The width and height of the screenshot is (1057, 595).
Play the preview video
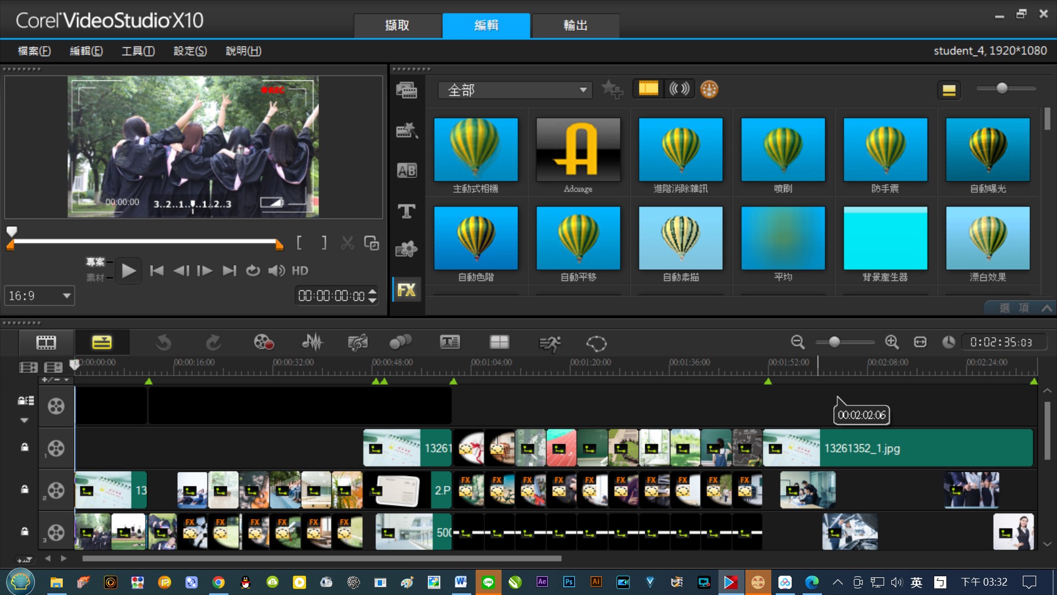[x=128, y=271]
